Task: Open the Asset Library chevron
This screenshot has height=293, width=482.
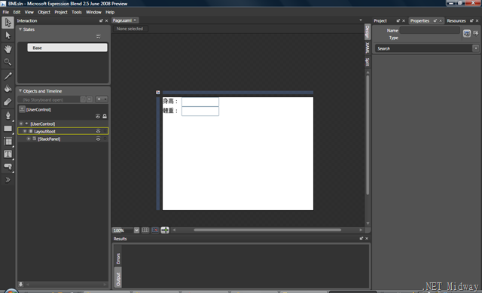Action: pyautogui.click(x=8, y=180)
